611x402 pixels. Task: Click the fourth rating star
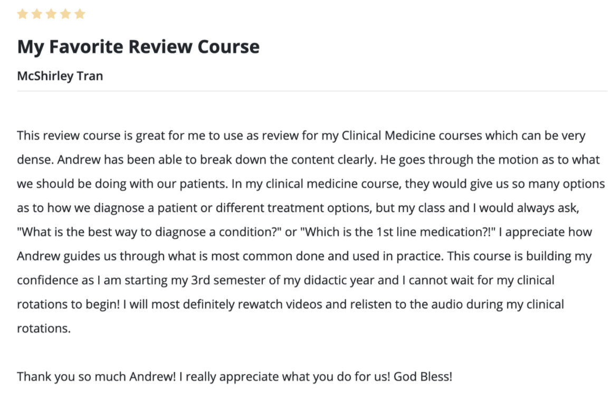click(x=65, y=14)
